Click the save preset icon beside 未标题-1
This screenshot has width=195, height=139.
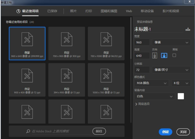coord(188,29)
